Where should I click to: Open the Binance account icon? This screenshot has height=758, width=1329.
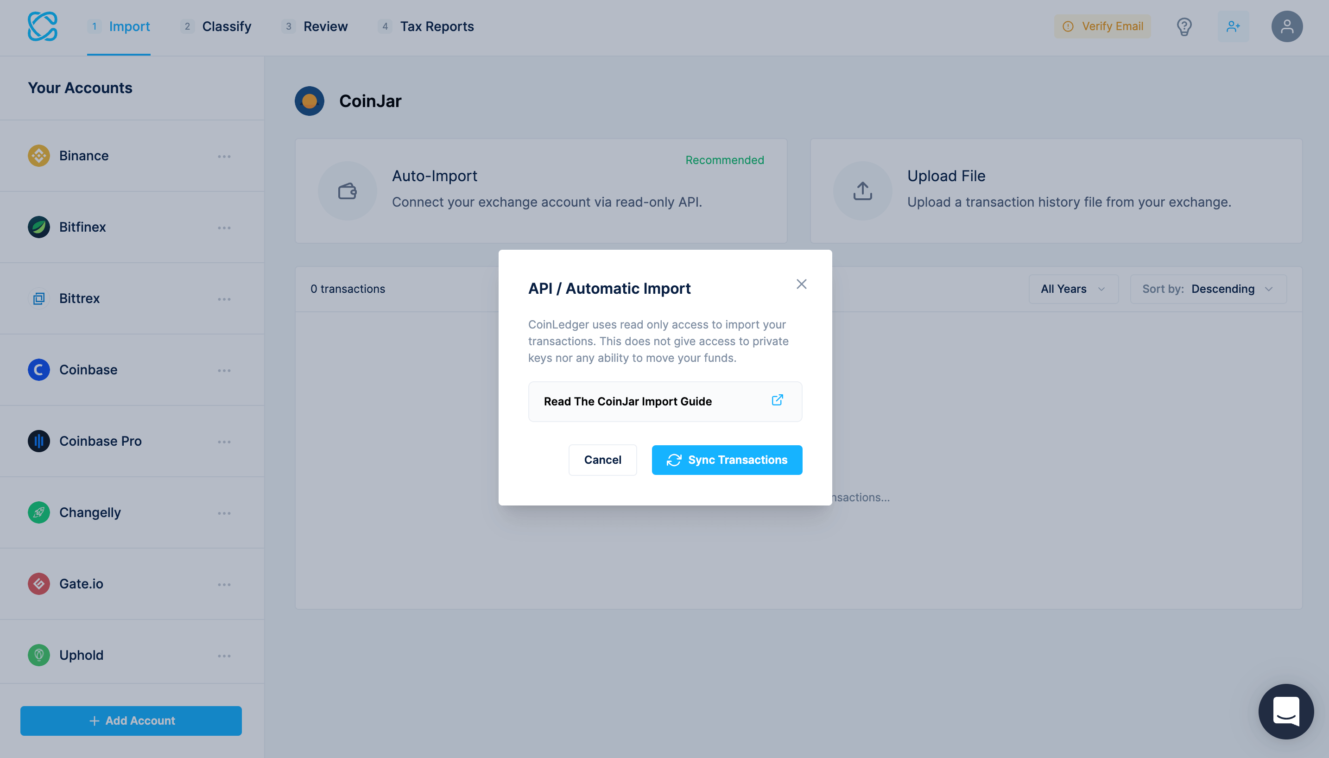38,155
